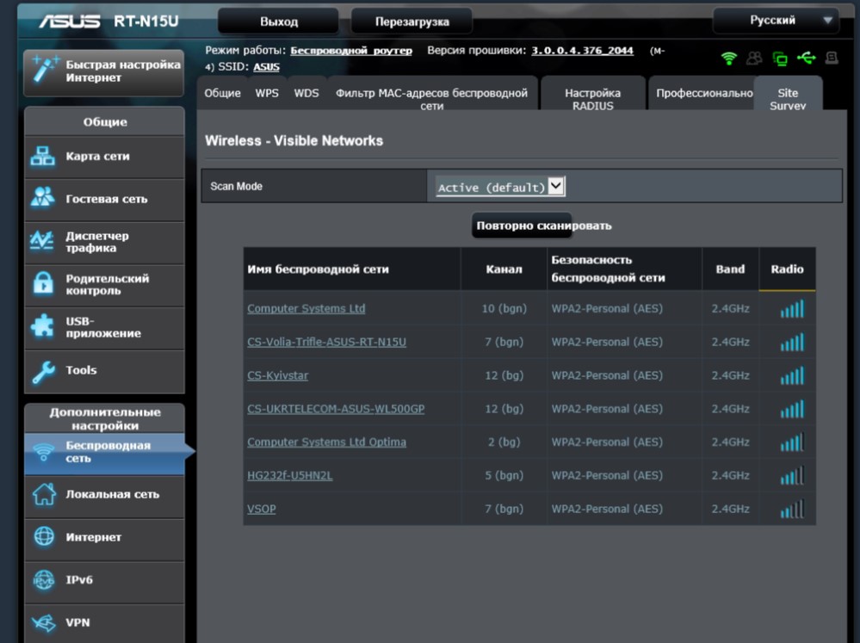Screen dimensions: 860x643
Task: Open IPv6 settings globe icon
Action: click(x=42, y=579)
